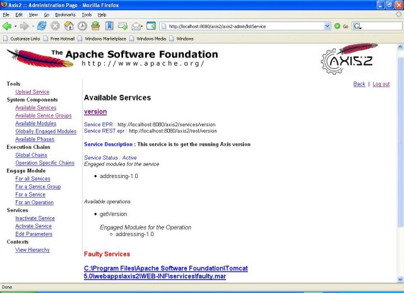This screenshot has height=293, width=404.
Task: Open the Available Modules link
Action: [x=36, y=123]
